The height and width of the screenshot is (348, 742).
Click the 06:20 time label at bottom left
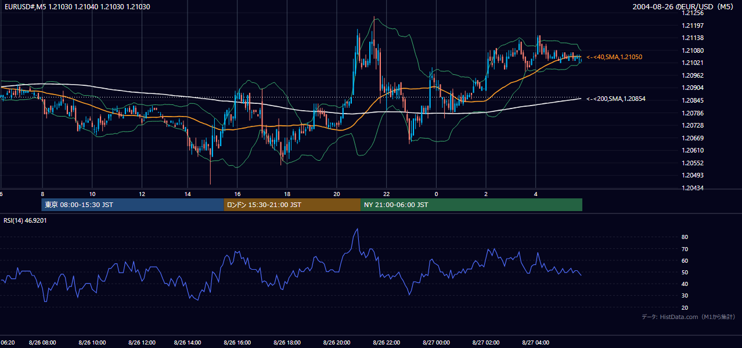[x=7, y=343]
